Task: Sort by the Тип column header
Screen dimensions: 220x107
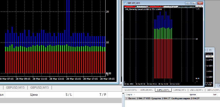Action: (215, 95)
